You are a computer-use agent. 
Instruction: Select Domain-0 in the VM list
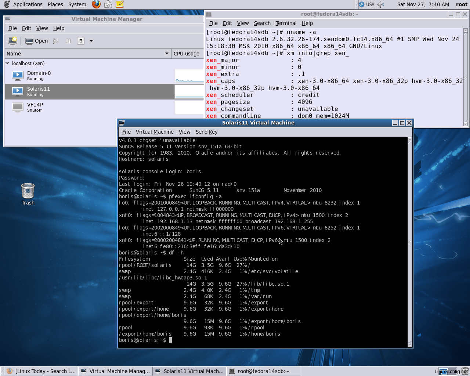coord(39,75)
